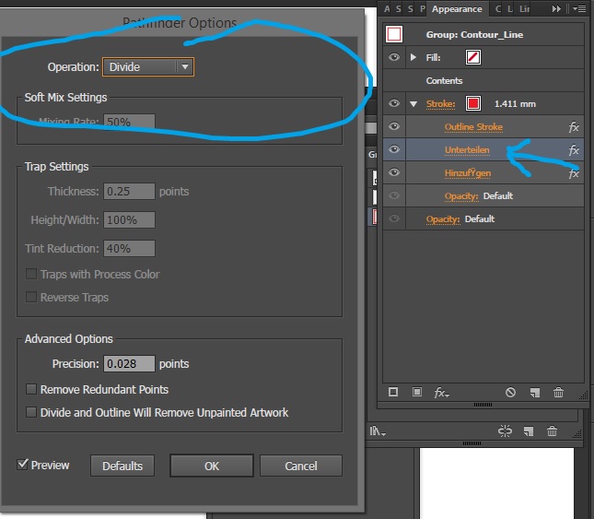Toggle visibility of HinzufŸgen effect
Image resolution: width=594 pixels, height=519 pixels.
pos(394,172)
